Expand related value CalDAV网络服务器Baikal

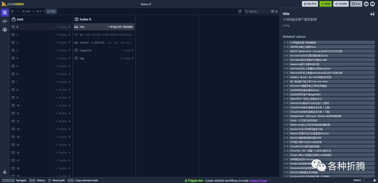285,90
